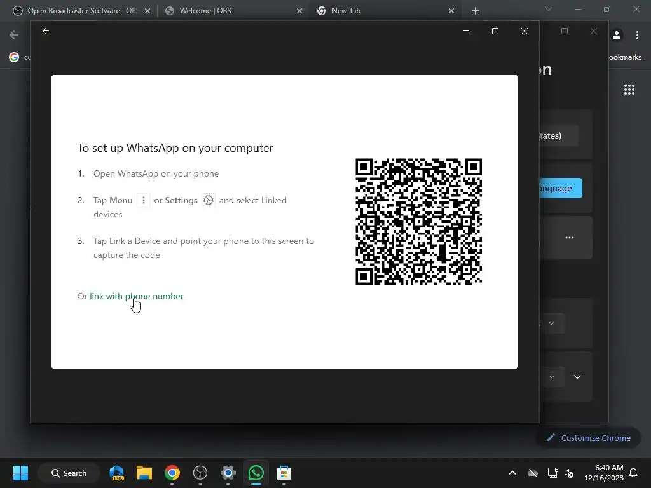
Task: Click the taskbar Search box
Action: point(69,473)
